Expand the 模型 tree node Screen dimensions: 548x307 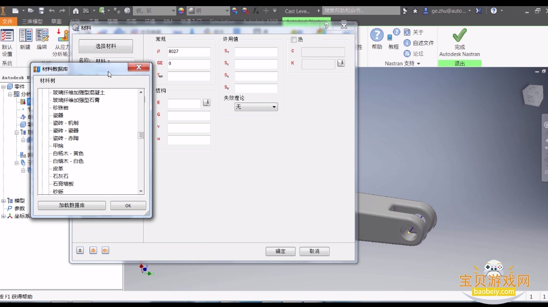click(4, 201)
